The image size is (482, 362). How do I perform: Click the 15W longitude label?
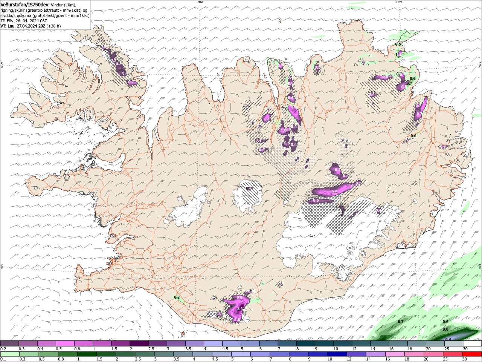tap(399, 2)
